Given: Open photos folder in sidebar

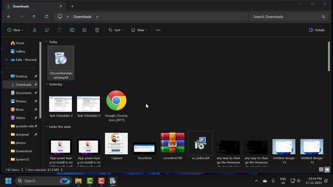Looking at the screenshot, I should pos(21,143).
